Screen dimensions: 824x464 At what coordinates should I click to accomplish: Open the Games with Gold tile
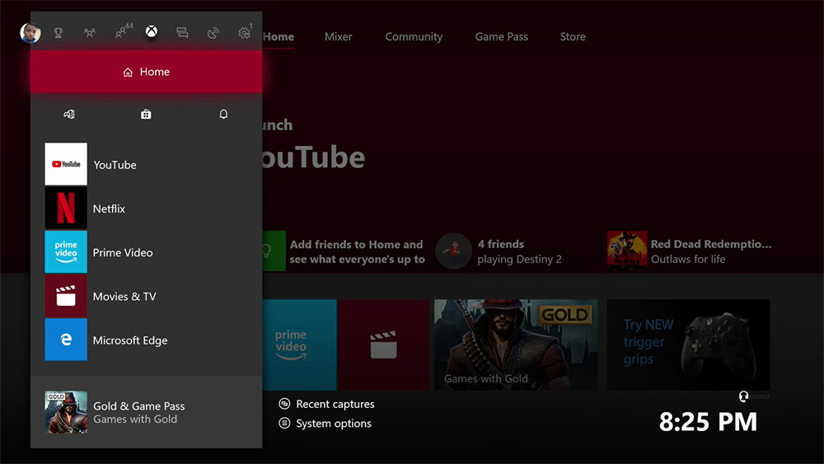point(516,344)
